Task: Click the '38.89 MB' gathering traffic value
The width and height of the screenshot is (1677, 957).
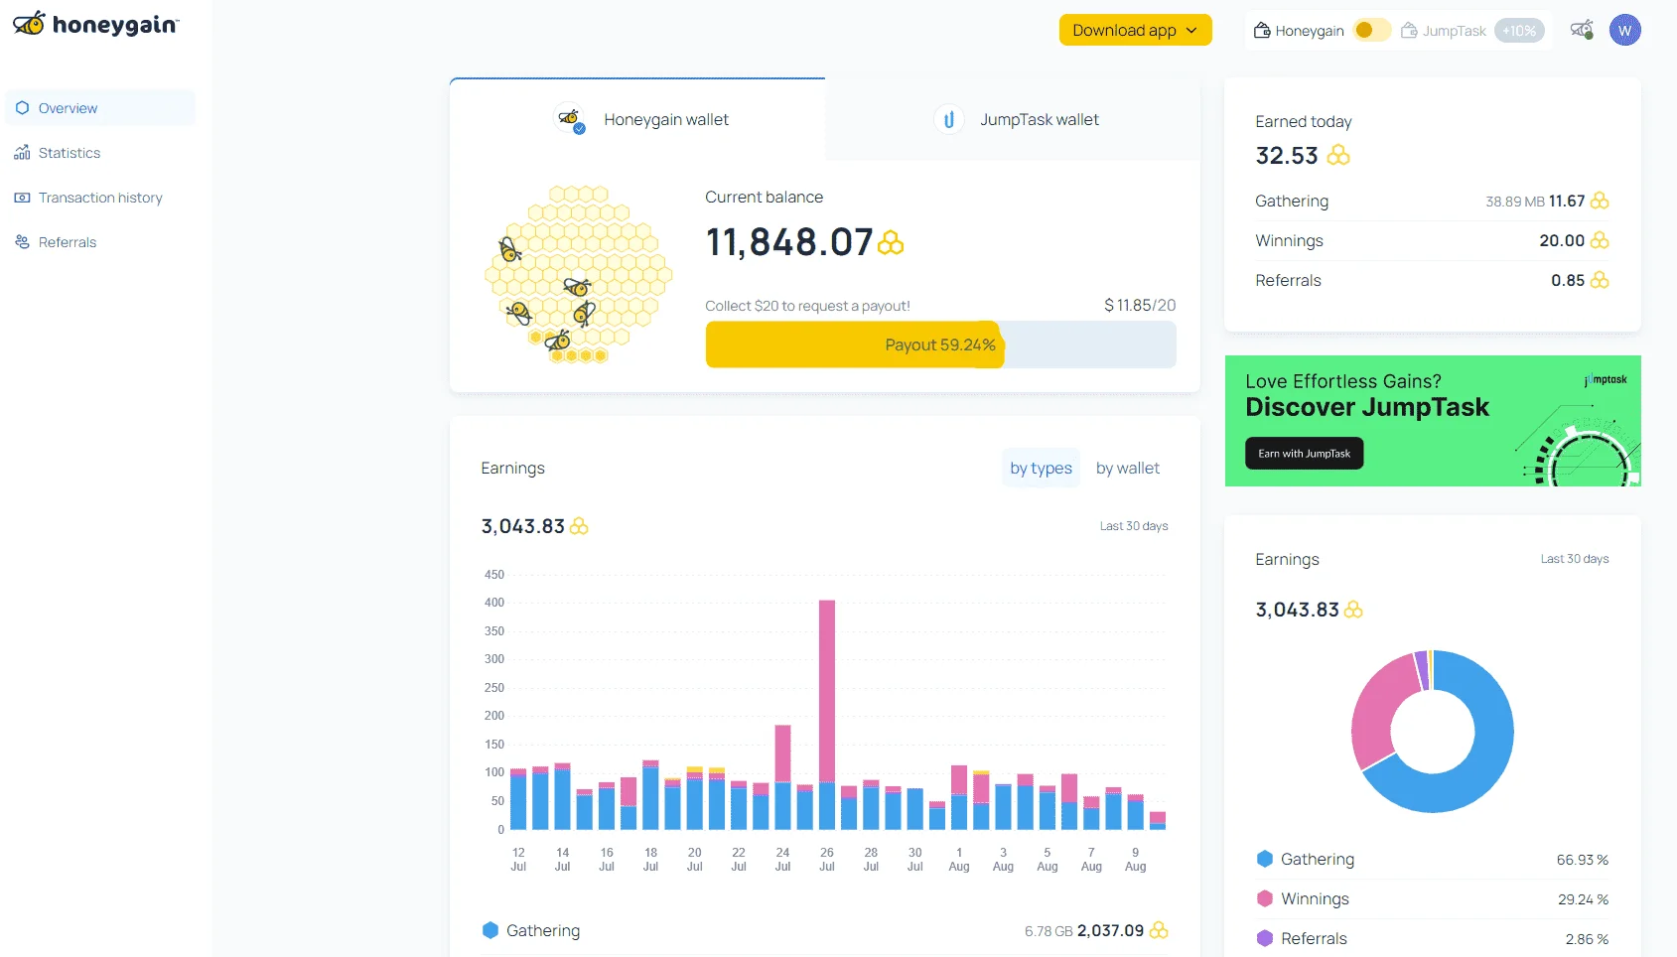Action: click(1515, 202)
